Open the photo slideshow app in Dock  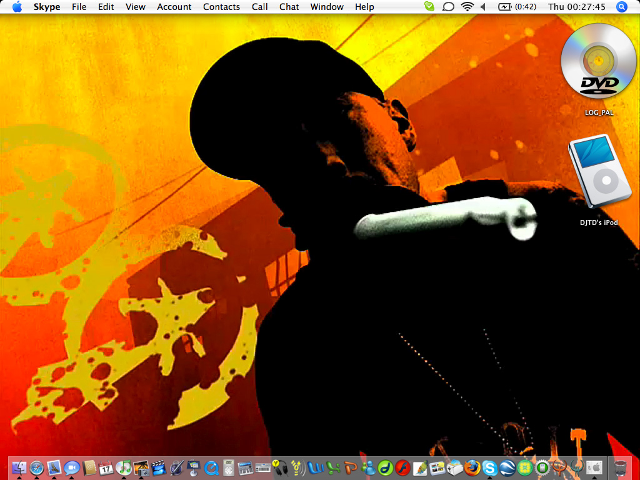437,467
